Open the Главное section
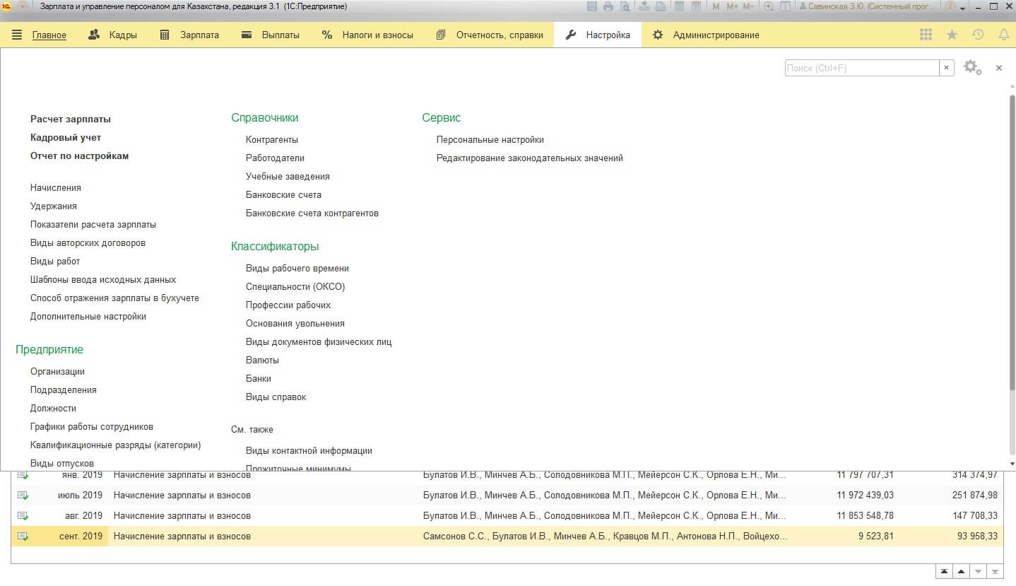The image size is (1016, 586). [x=49, y=35]
